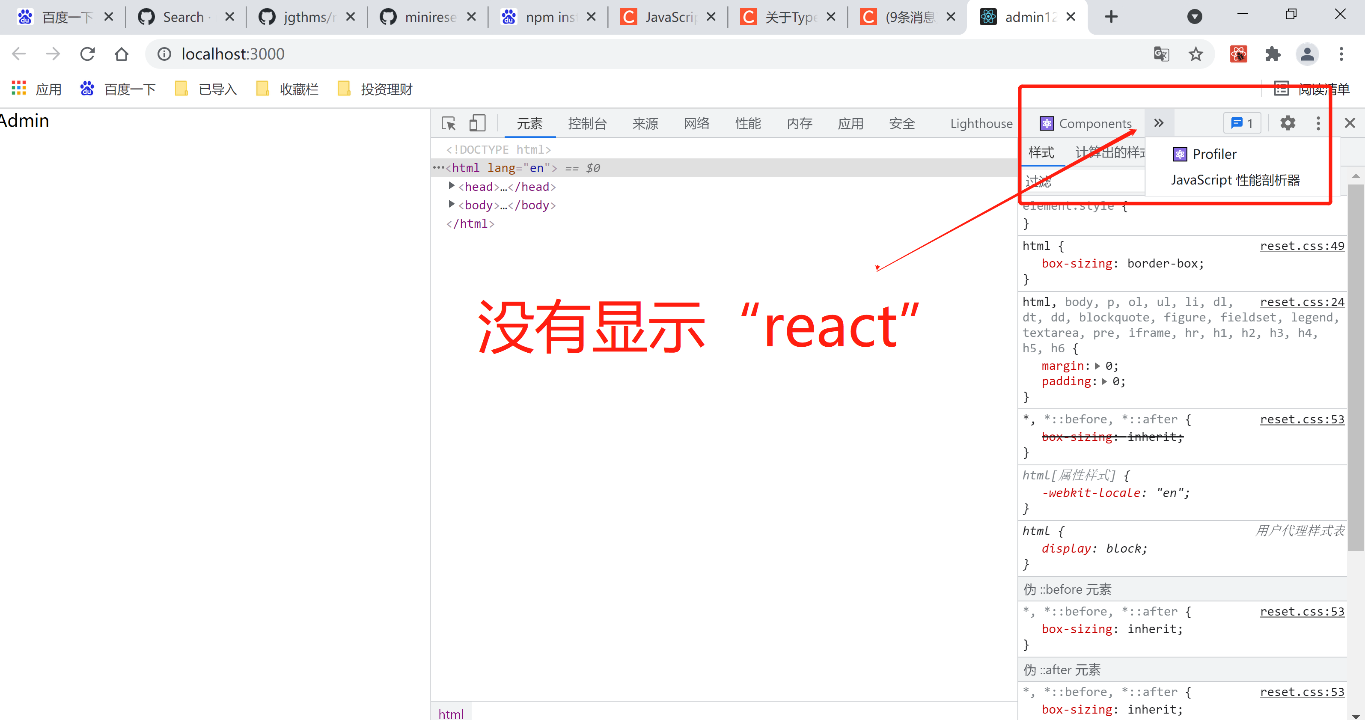Open the Components tab
Image resolution: width=1365 pixels, height=720 pixels.
pos(1086,123)
